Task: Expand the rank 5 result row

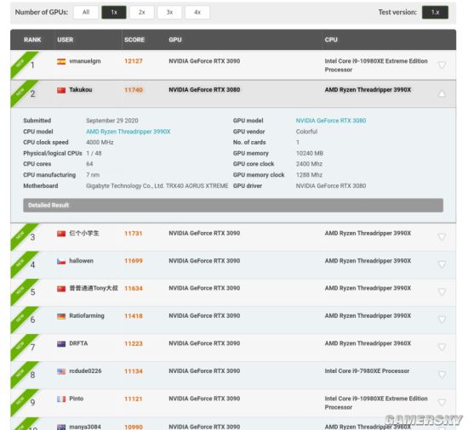Action: [x=442, y=292]
